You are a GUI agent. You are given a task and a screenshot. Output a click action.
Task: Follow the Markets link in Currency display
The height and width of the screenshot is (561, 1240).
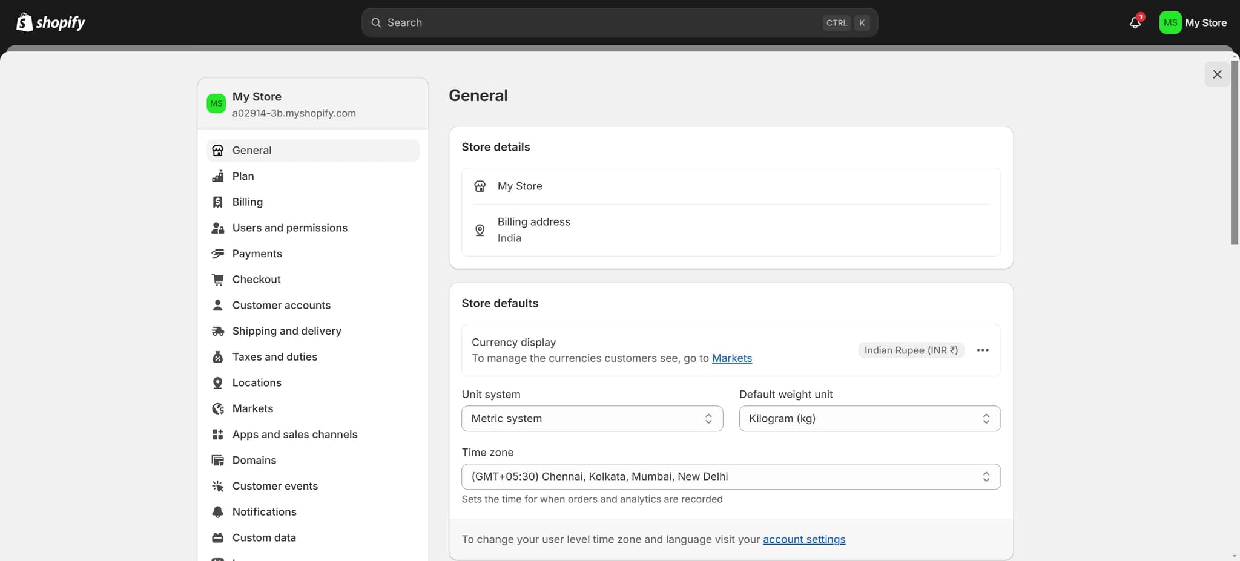click(731, 358)
